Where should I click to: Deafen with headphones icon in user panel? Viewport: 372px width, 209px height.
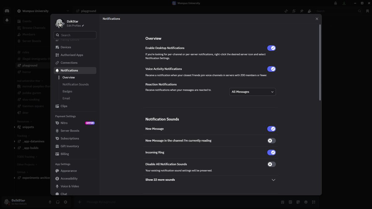(58, 202)
